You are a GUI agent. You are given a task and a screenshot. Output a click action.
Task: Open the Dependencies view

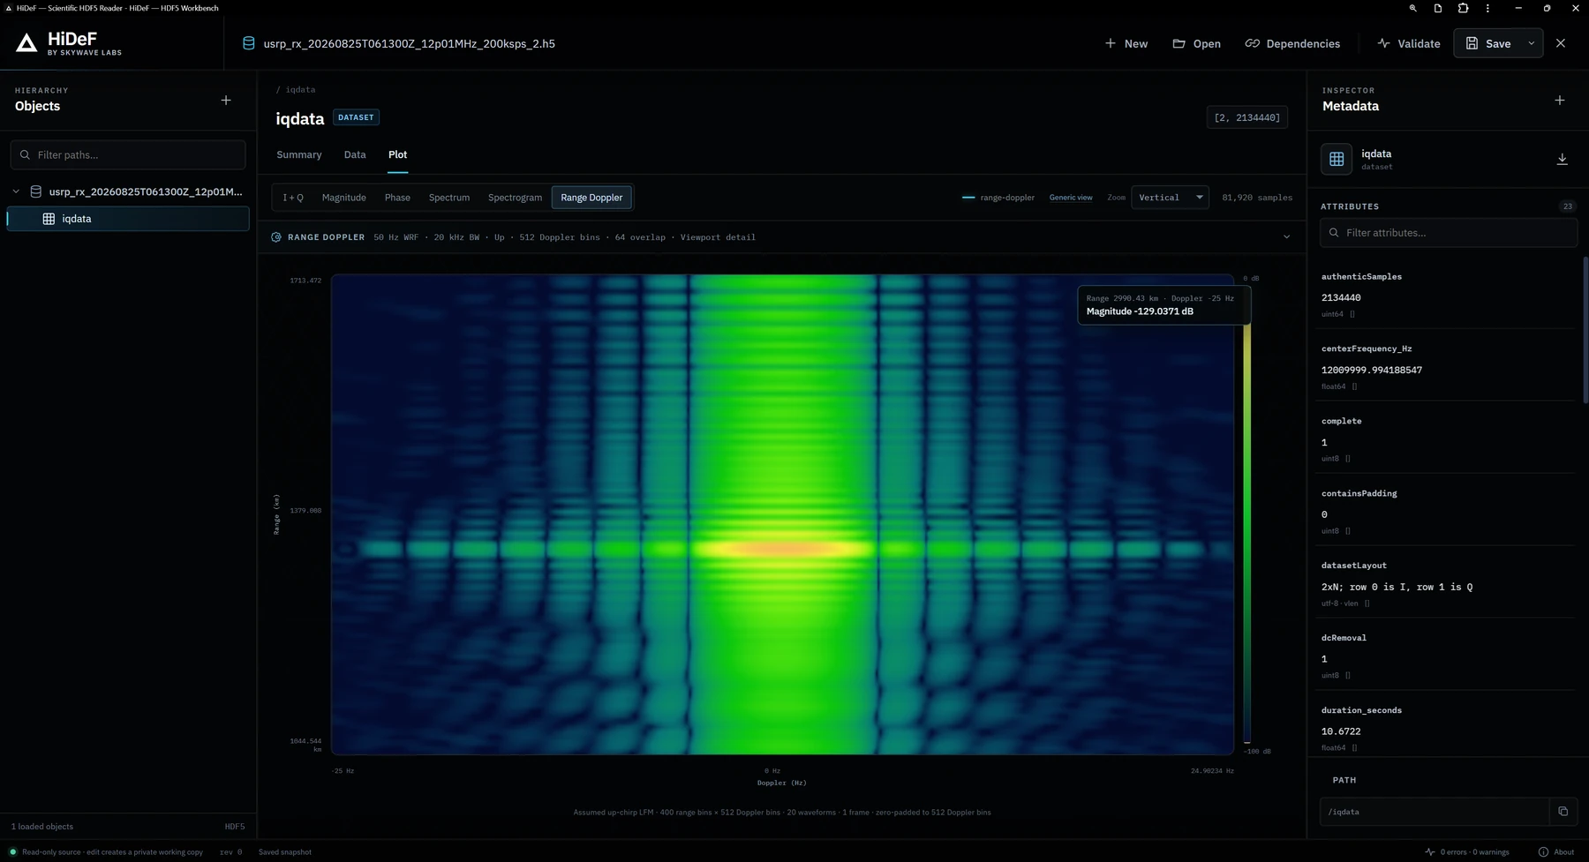1292,43
